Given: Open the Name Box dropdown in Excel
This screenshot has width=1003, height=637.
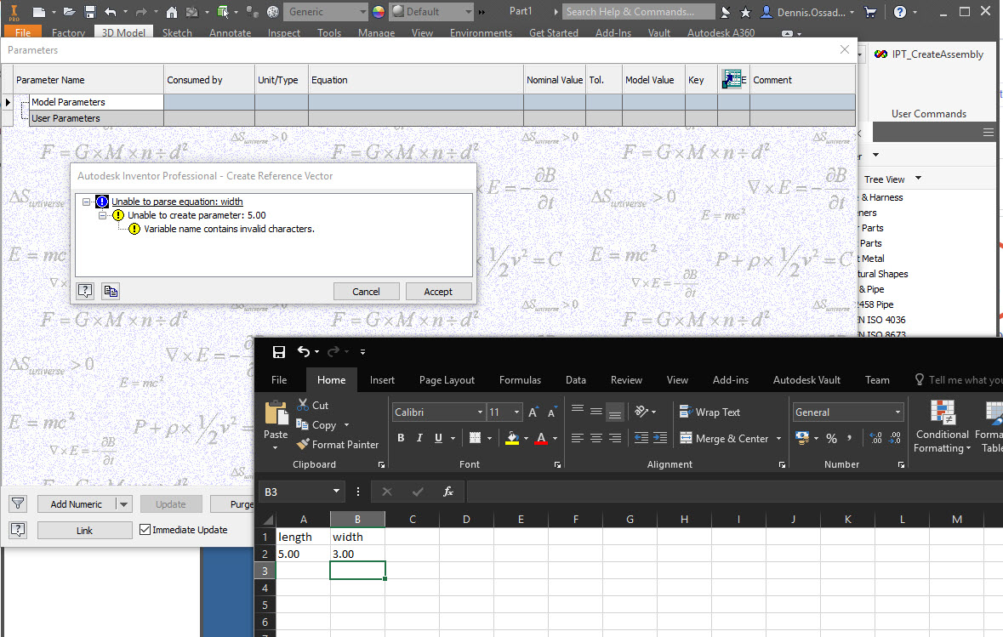Looking at the screenshot, I should pos(336,492).
